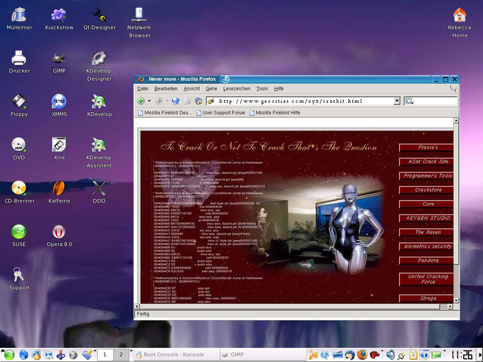Go back with the green Back arrow

pos(141,101)
